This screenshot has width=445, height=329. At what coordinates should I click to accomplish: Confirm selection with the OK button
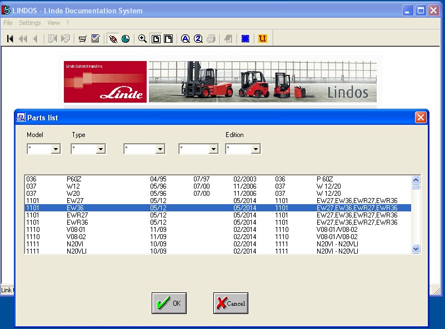point(169,303)
